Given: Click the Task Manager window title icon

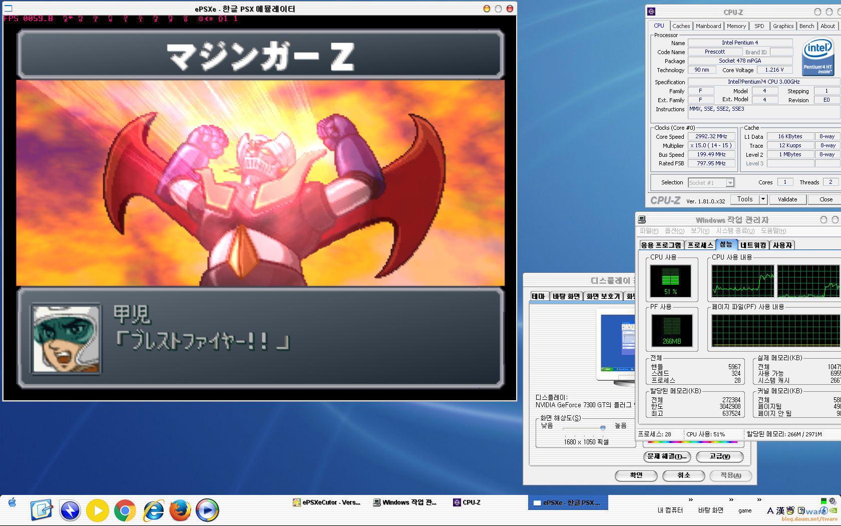Looking at the screenshot, I should tap(642, 219).
